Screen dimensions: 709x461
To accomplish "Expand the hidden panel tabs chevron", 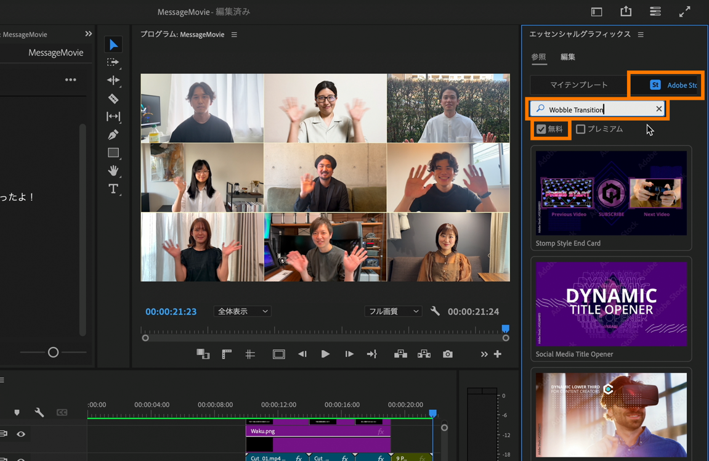I will (x=88, y=34).
